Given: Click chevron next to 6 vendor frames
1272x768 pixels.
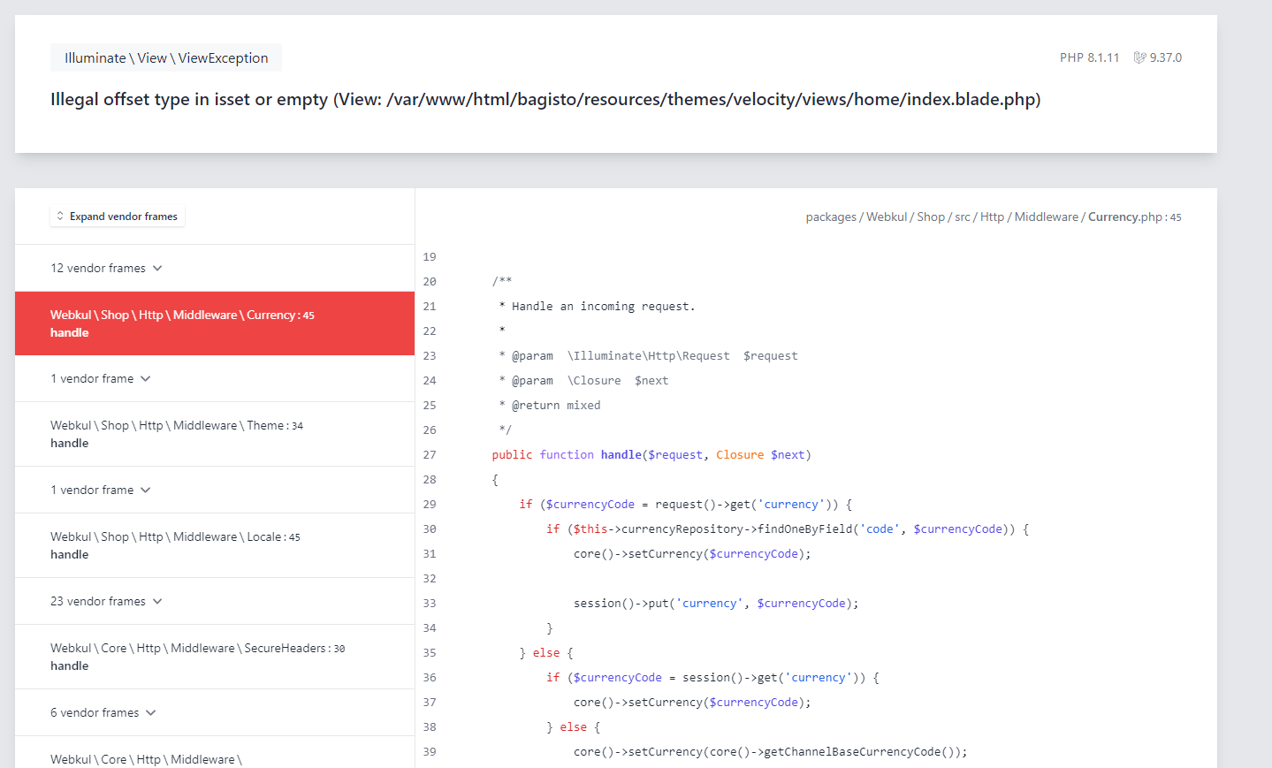Looking at the screenshot, I should click(x=150, y=712).
